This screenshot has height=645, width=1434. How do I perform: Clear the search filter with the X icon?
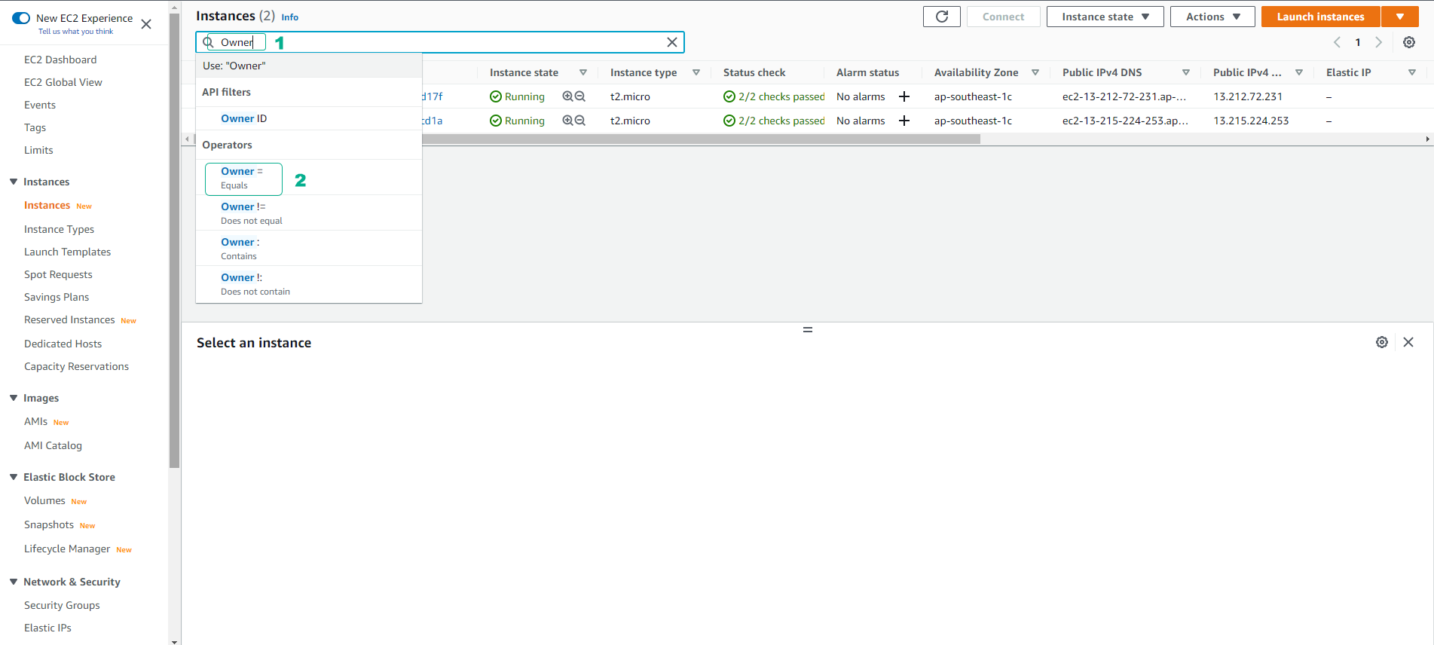pos(672,42)
